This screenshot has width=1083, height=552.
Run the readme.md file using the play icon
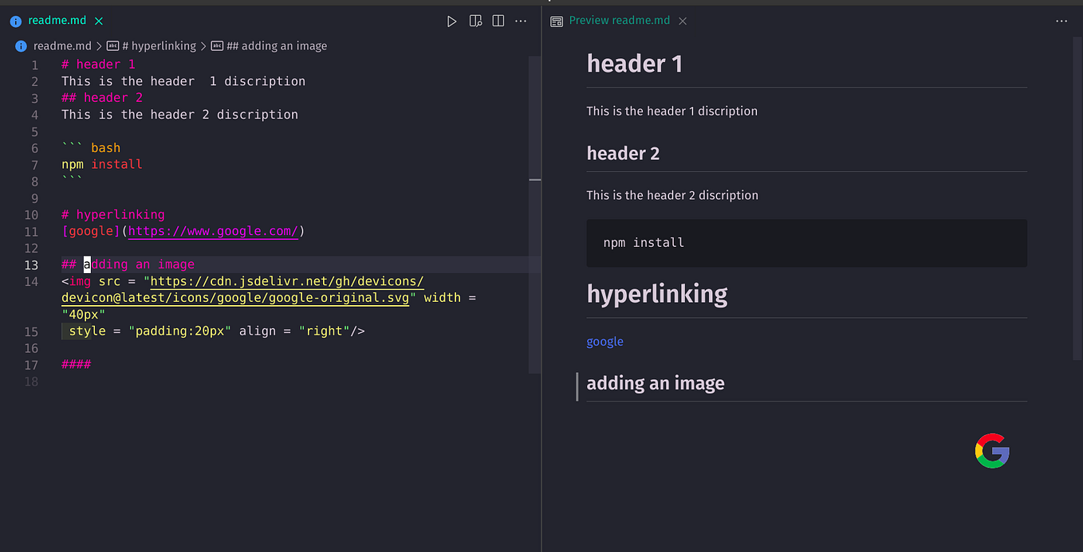[451, 21]
